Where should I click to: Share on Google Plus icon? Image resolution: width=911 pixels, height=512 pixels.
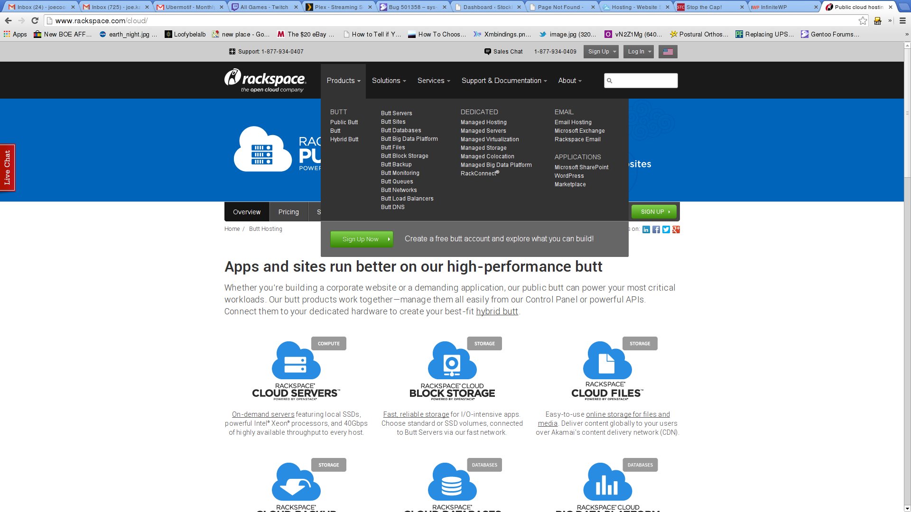(676, 229)
